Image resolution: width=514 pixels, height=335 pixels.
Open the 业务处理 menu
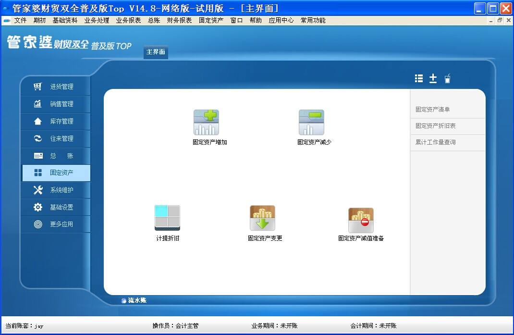pyautogui.click(x=97, y=20)
